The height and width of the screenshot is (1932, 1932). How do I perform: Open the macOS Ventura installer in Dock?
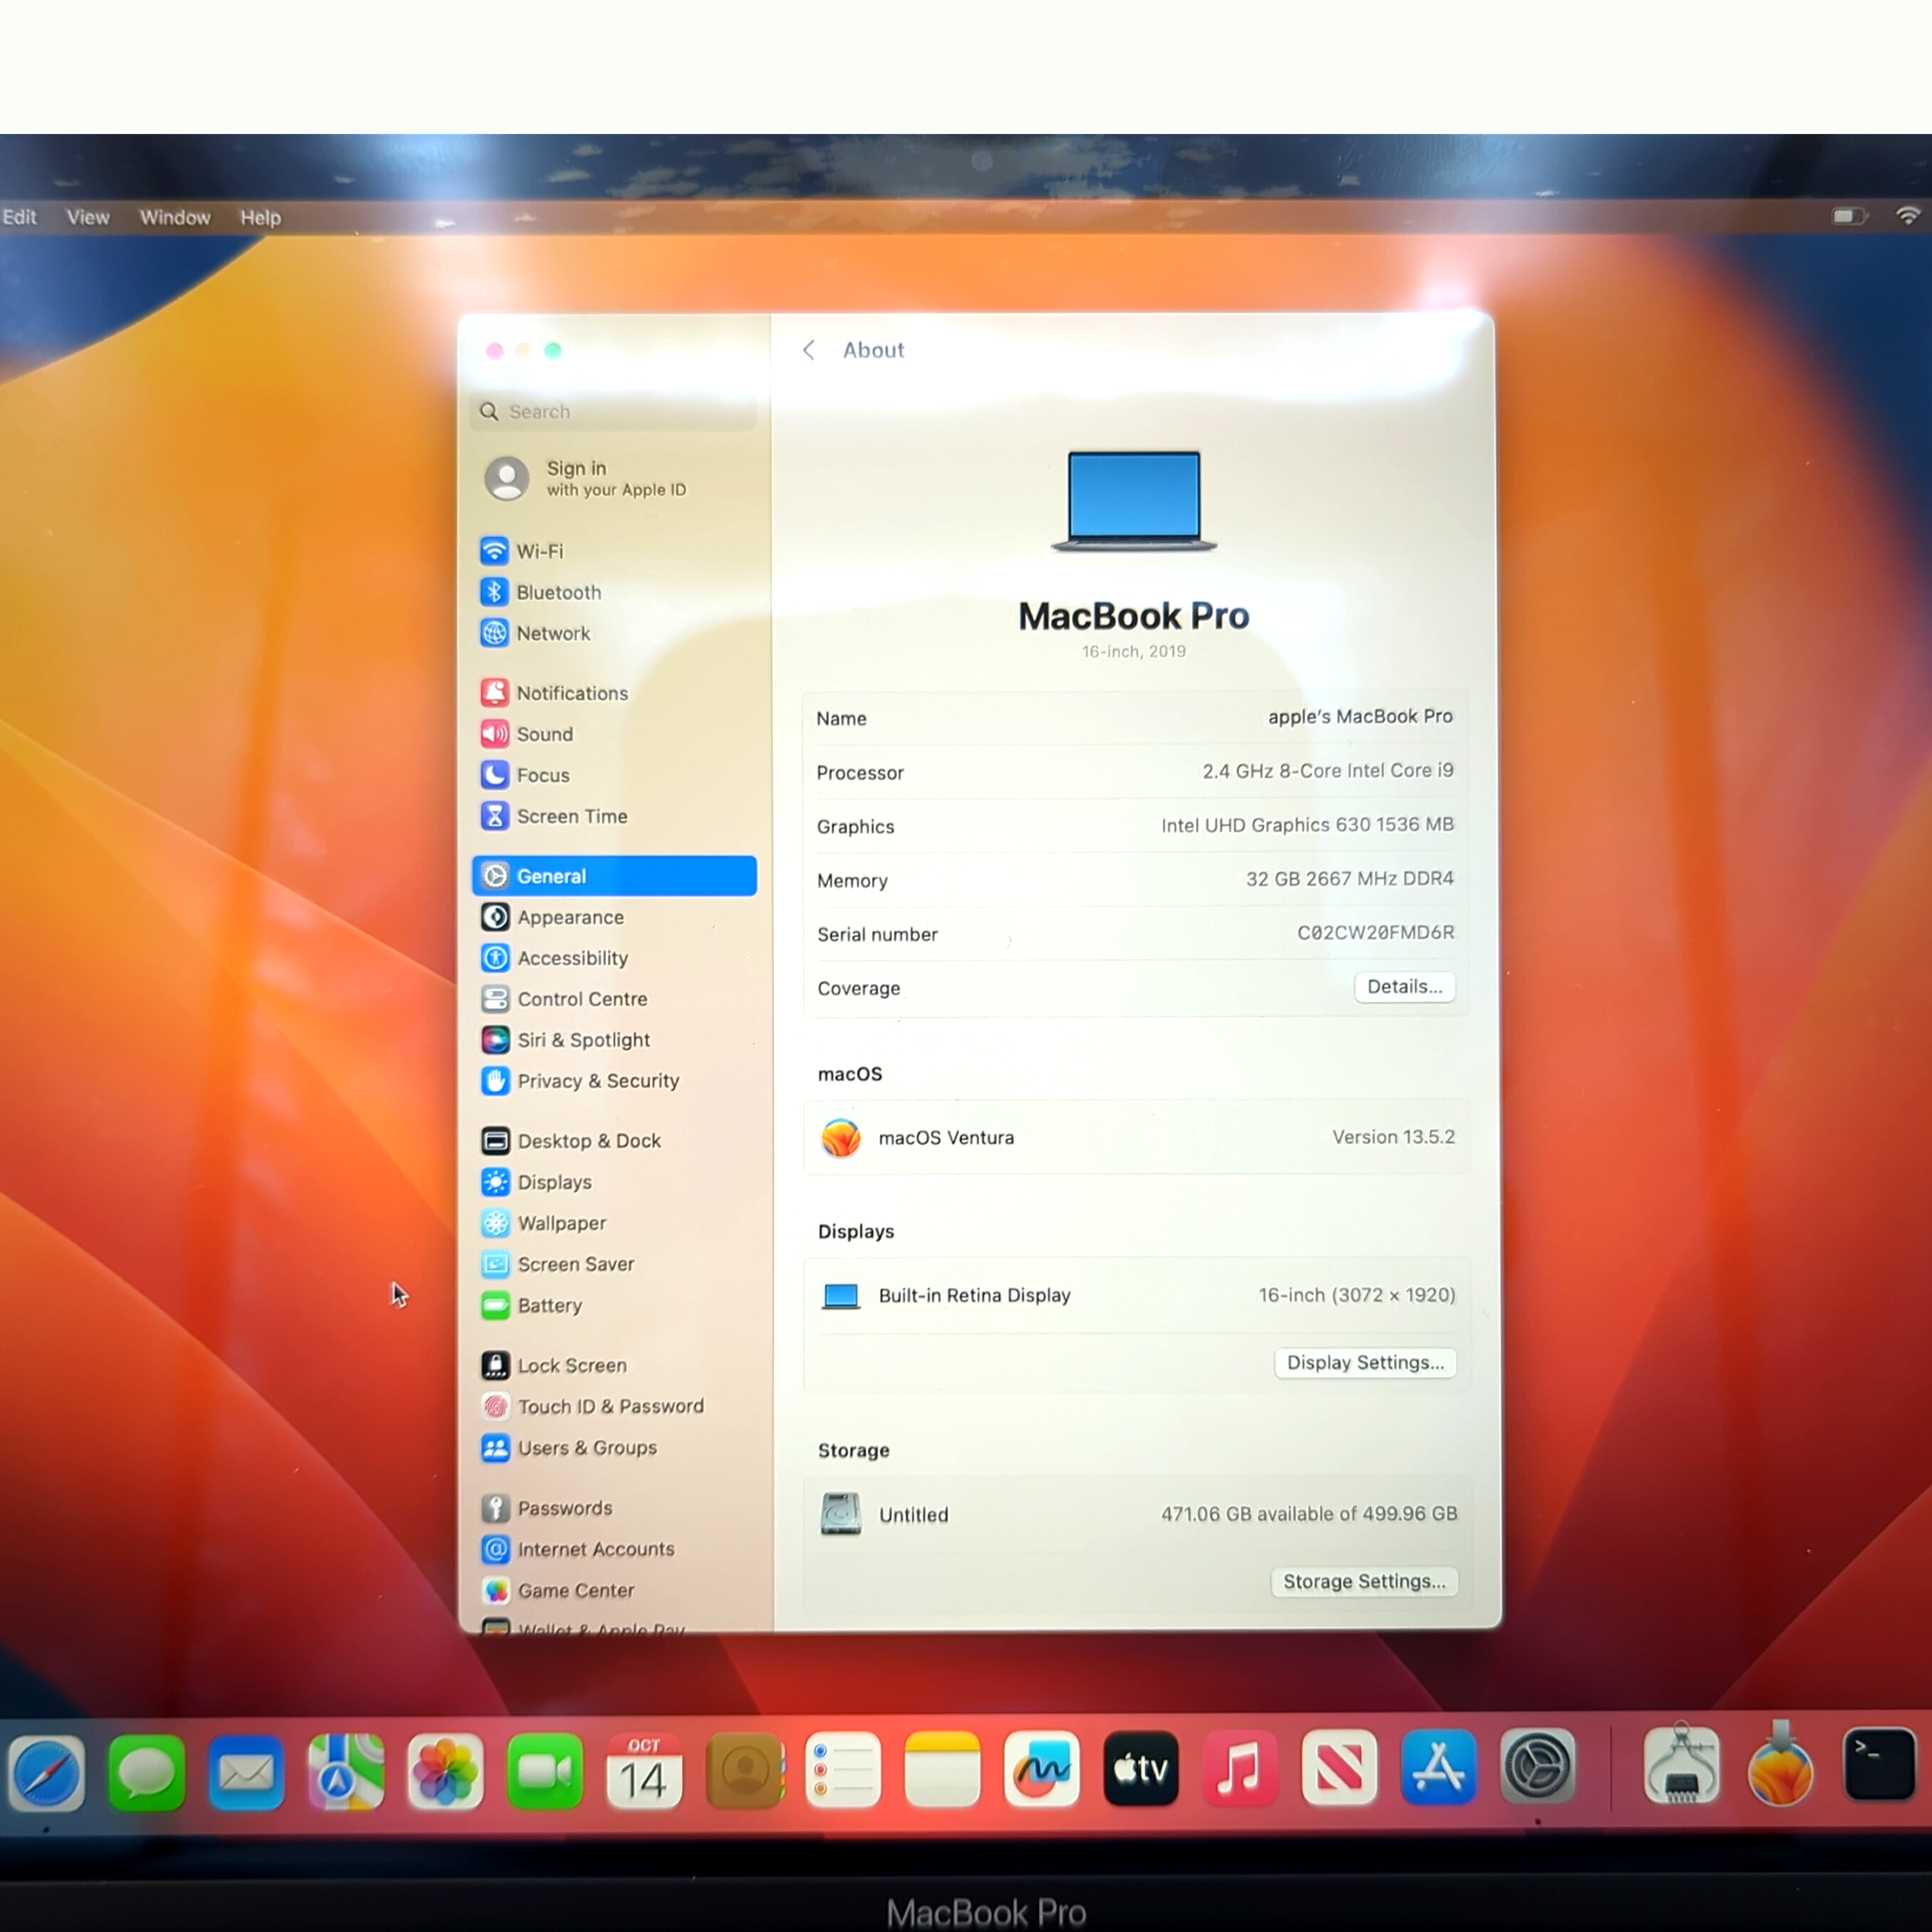click(x=1781, y=1765)
